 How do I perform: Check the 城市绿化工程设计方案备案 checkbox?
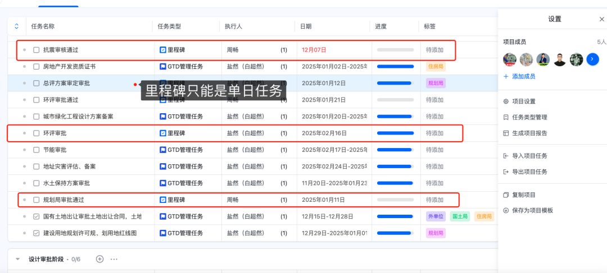pos(37,117)
